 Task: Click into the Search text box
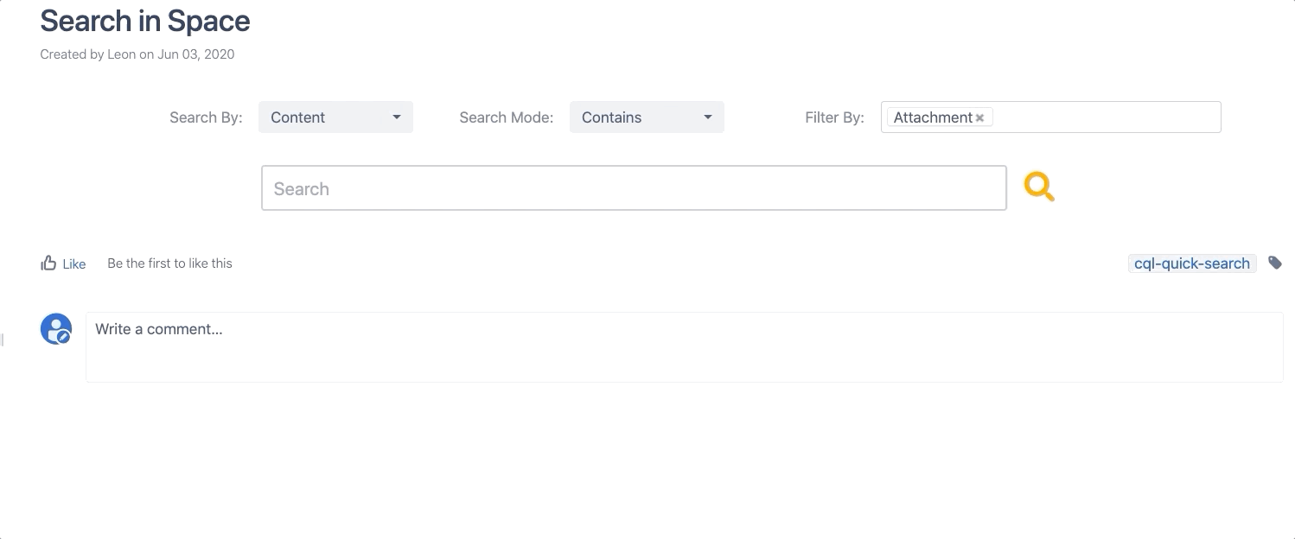pyautogui.click(x=634, y=188)
